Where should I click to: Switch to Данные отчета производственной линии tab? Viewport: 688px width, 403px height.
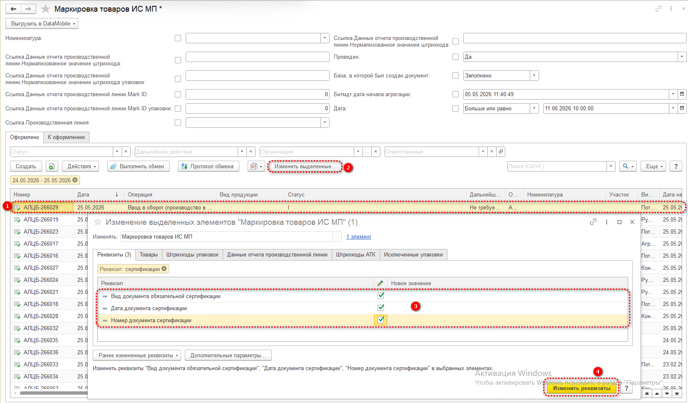pyautogui.click(x=277, y=254)
